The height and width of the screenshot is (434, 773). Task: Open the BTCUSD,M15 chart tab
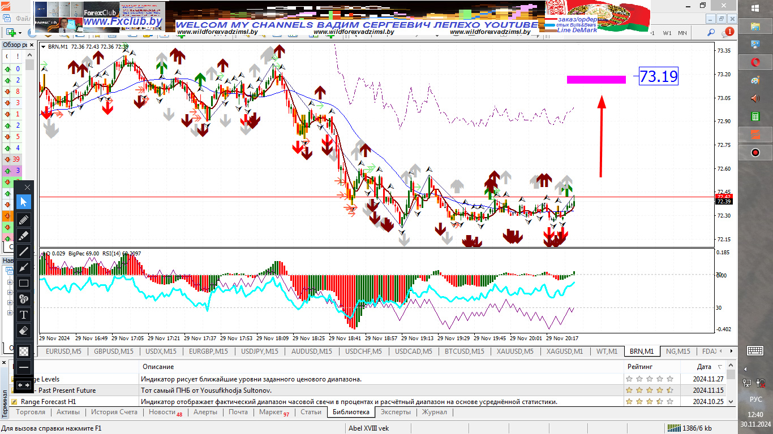pos(464,351)
